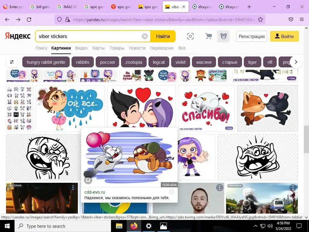This screenshot has width=309, height=232.
Task: Select the Видео category
Action: pos(81,48)
